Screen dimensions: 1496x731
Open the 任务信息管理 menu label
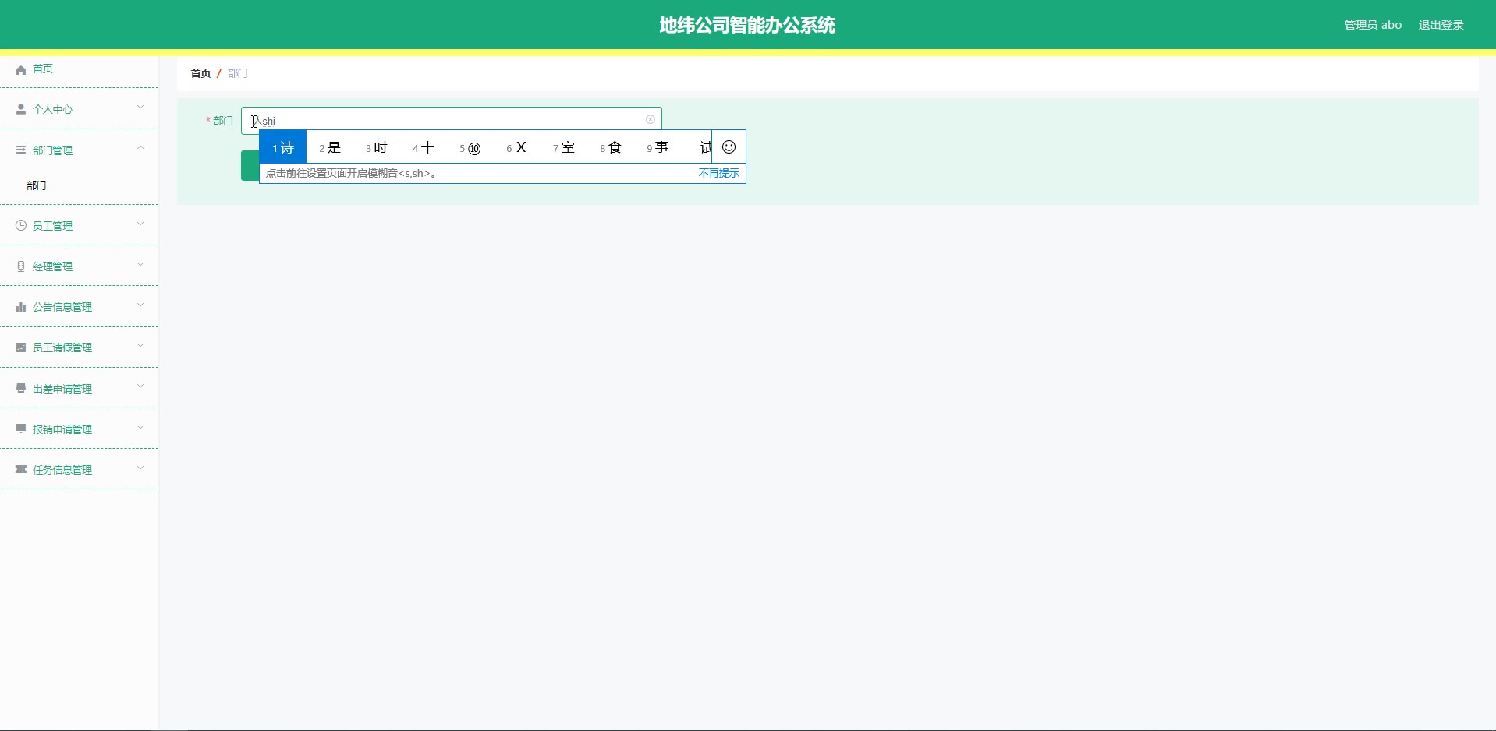pyautogui.click(x=62, y=470)
